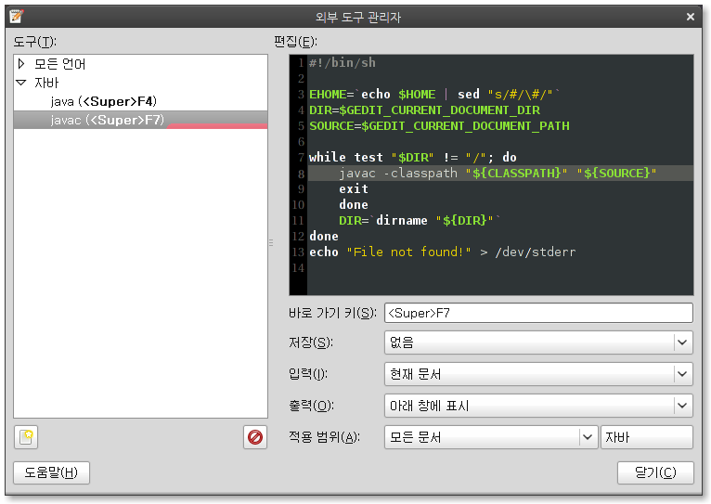This screenshot has width=711, height=504.
Task: Click the DIR=$GEDIT_CURRENT_DOCUMENT_DIR line
Action: pos(424,110)
